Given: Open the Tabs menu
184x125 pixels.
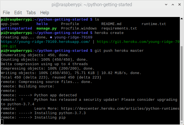Looking at the screenshot, I should 31,13.
